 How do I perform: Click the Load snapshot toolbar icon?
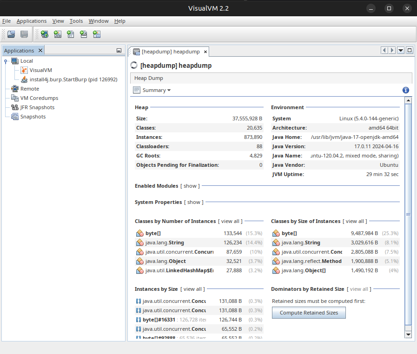11,34
